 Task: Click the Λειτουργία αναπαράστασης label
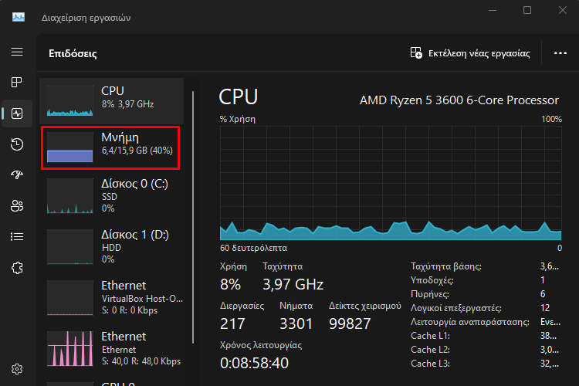[x=469, y=322]
